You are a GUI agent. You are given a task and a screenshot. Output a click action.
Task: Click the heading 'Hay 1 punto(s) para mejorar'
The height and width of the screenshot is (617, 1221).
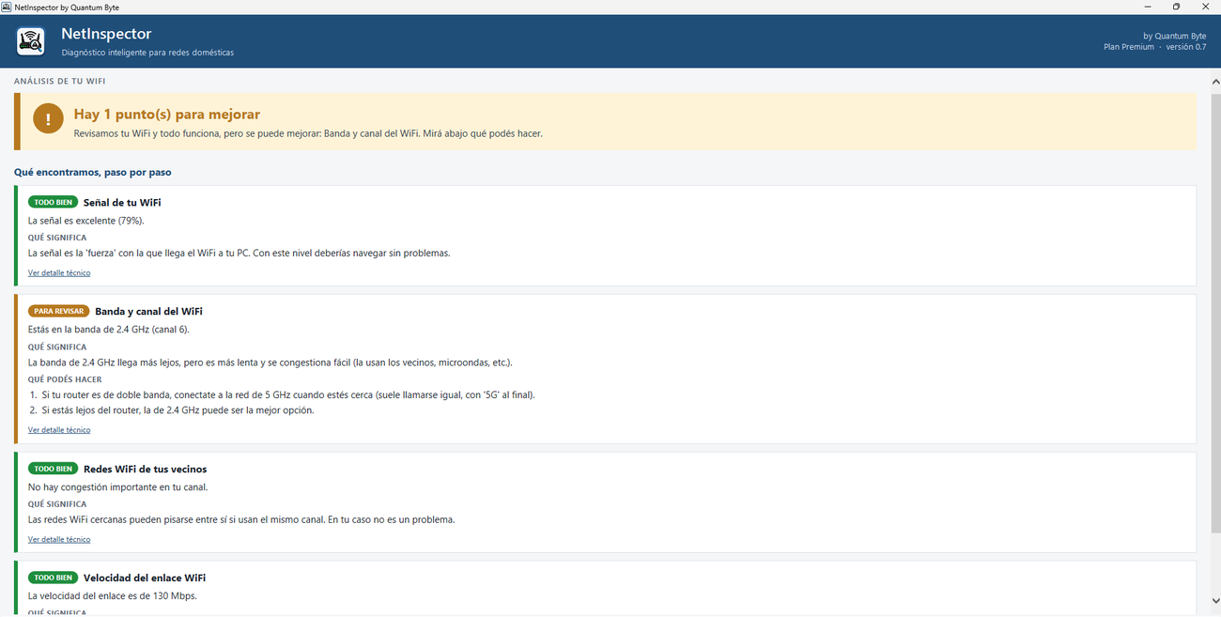167,114
